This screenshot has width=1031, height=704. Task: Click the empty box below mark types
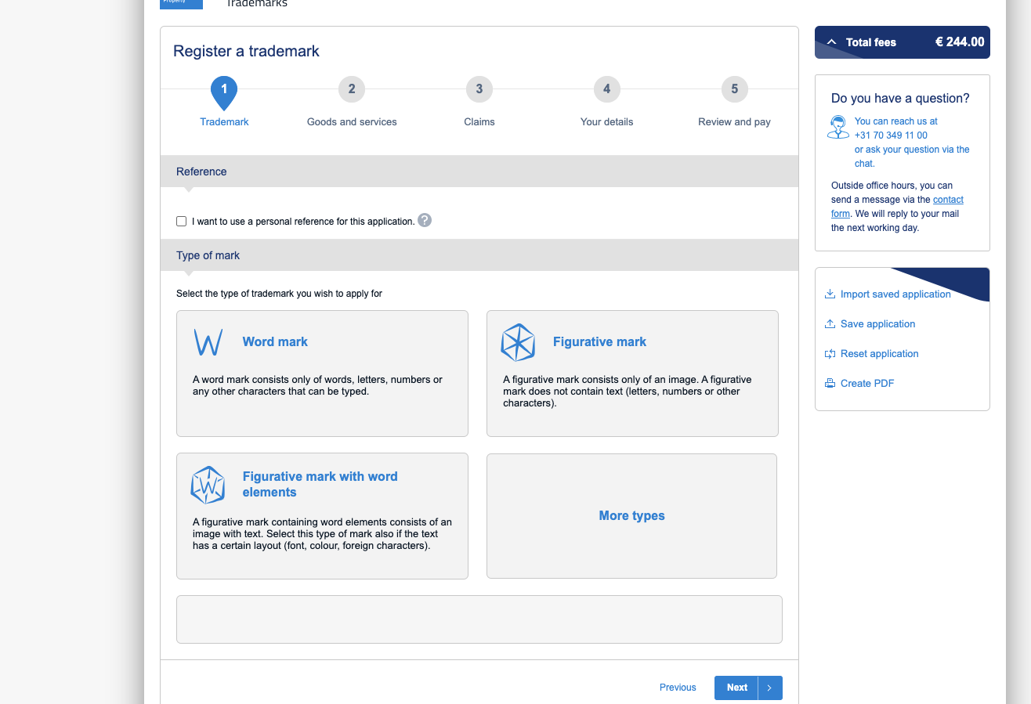tap(479, 619)
